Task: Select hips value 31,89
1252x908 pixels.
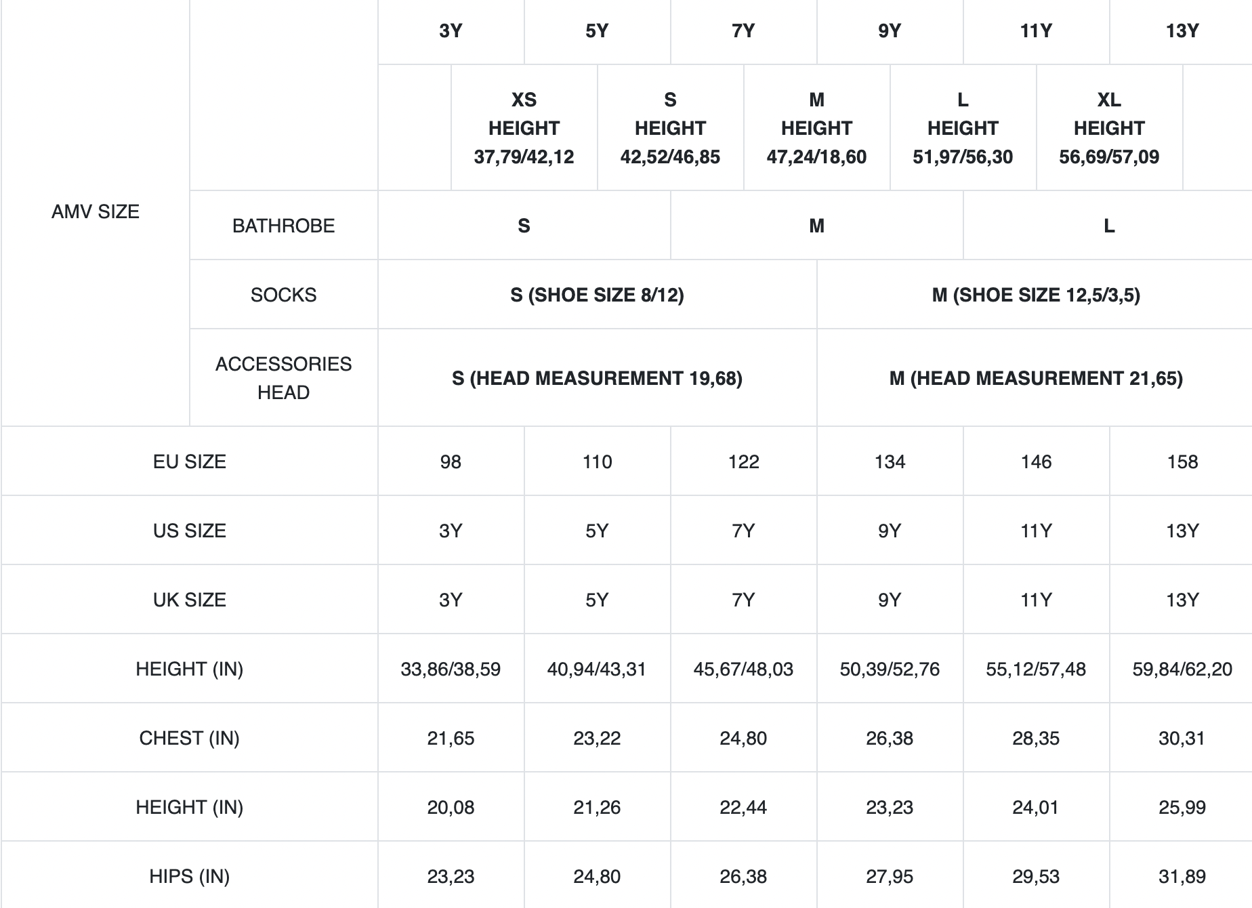Action: pos(1182,876)
